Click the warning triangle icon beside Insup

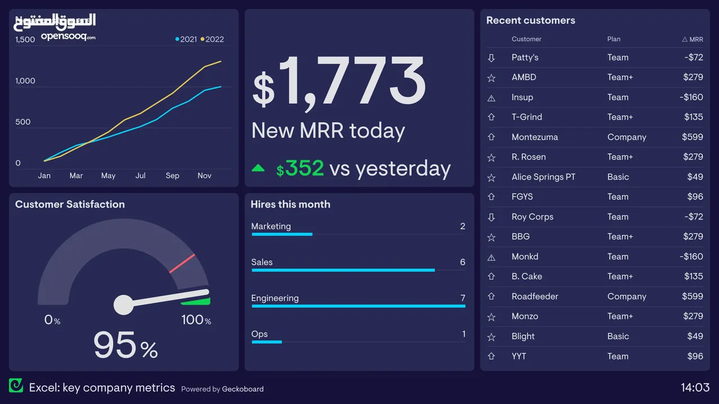492,98
